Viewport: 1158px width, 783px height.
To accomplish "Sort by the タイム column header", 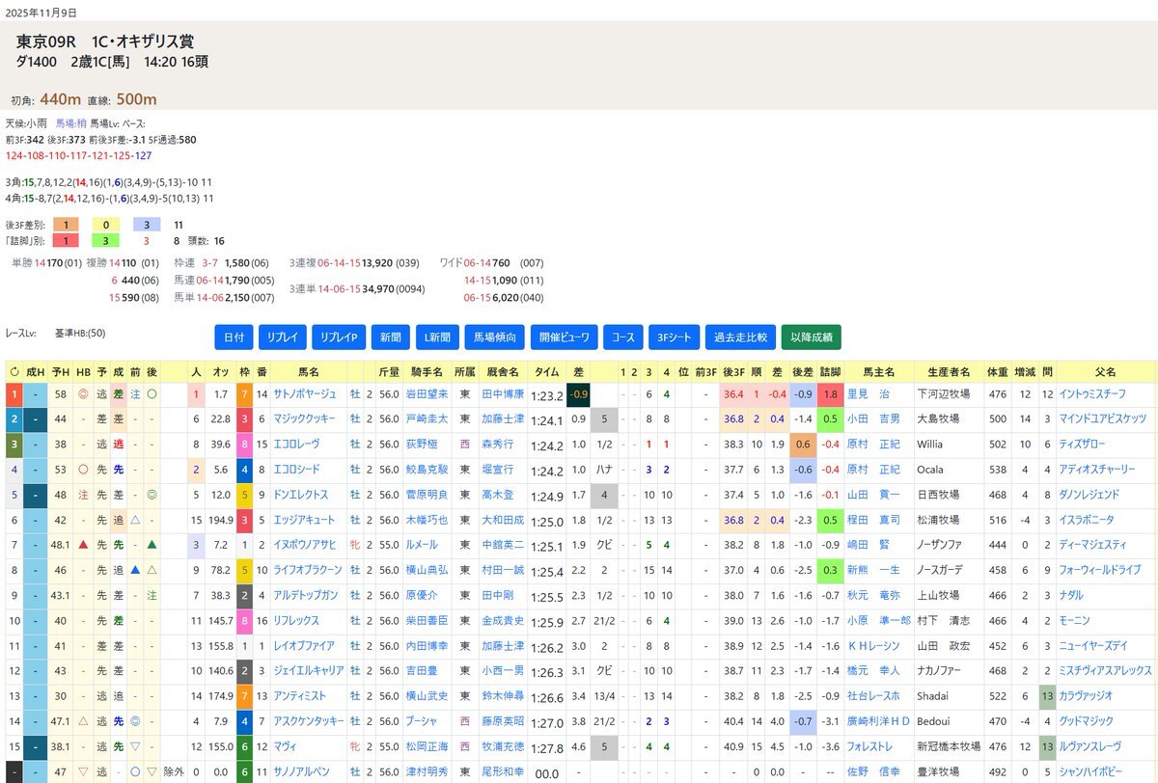I will (x=546, y=371).
